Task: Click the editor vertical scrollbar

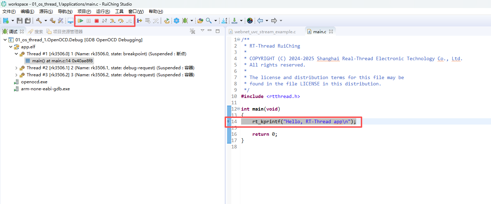Action: [x=489, y=105]
